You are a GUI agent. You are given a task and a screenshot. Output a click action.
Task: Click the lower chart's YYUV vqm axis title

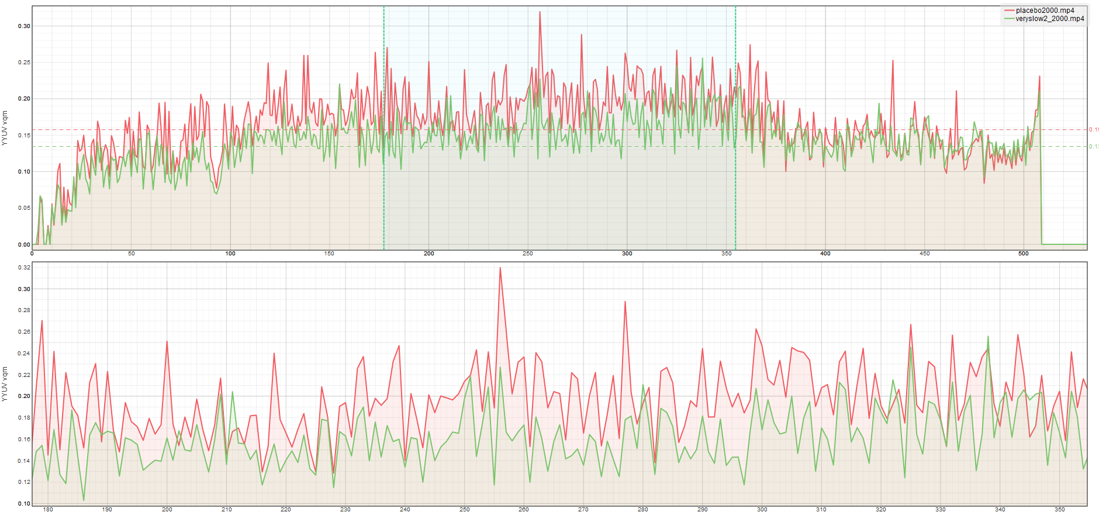pyautogui.click(x=5, y=384)
